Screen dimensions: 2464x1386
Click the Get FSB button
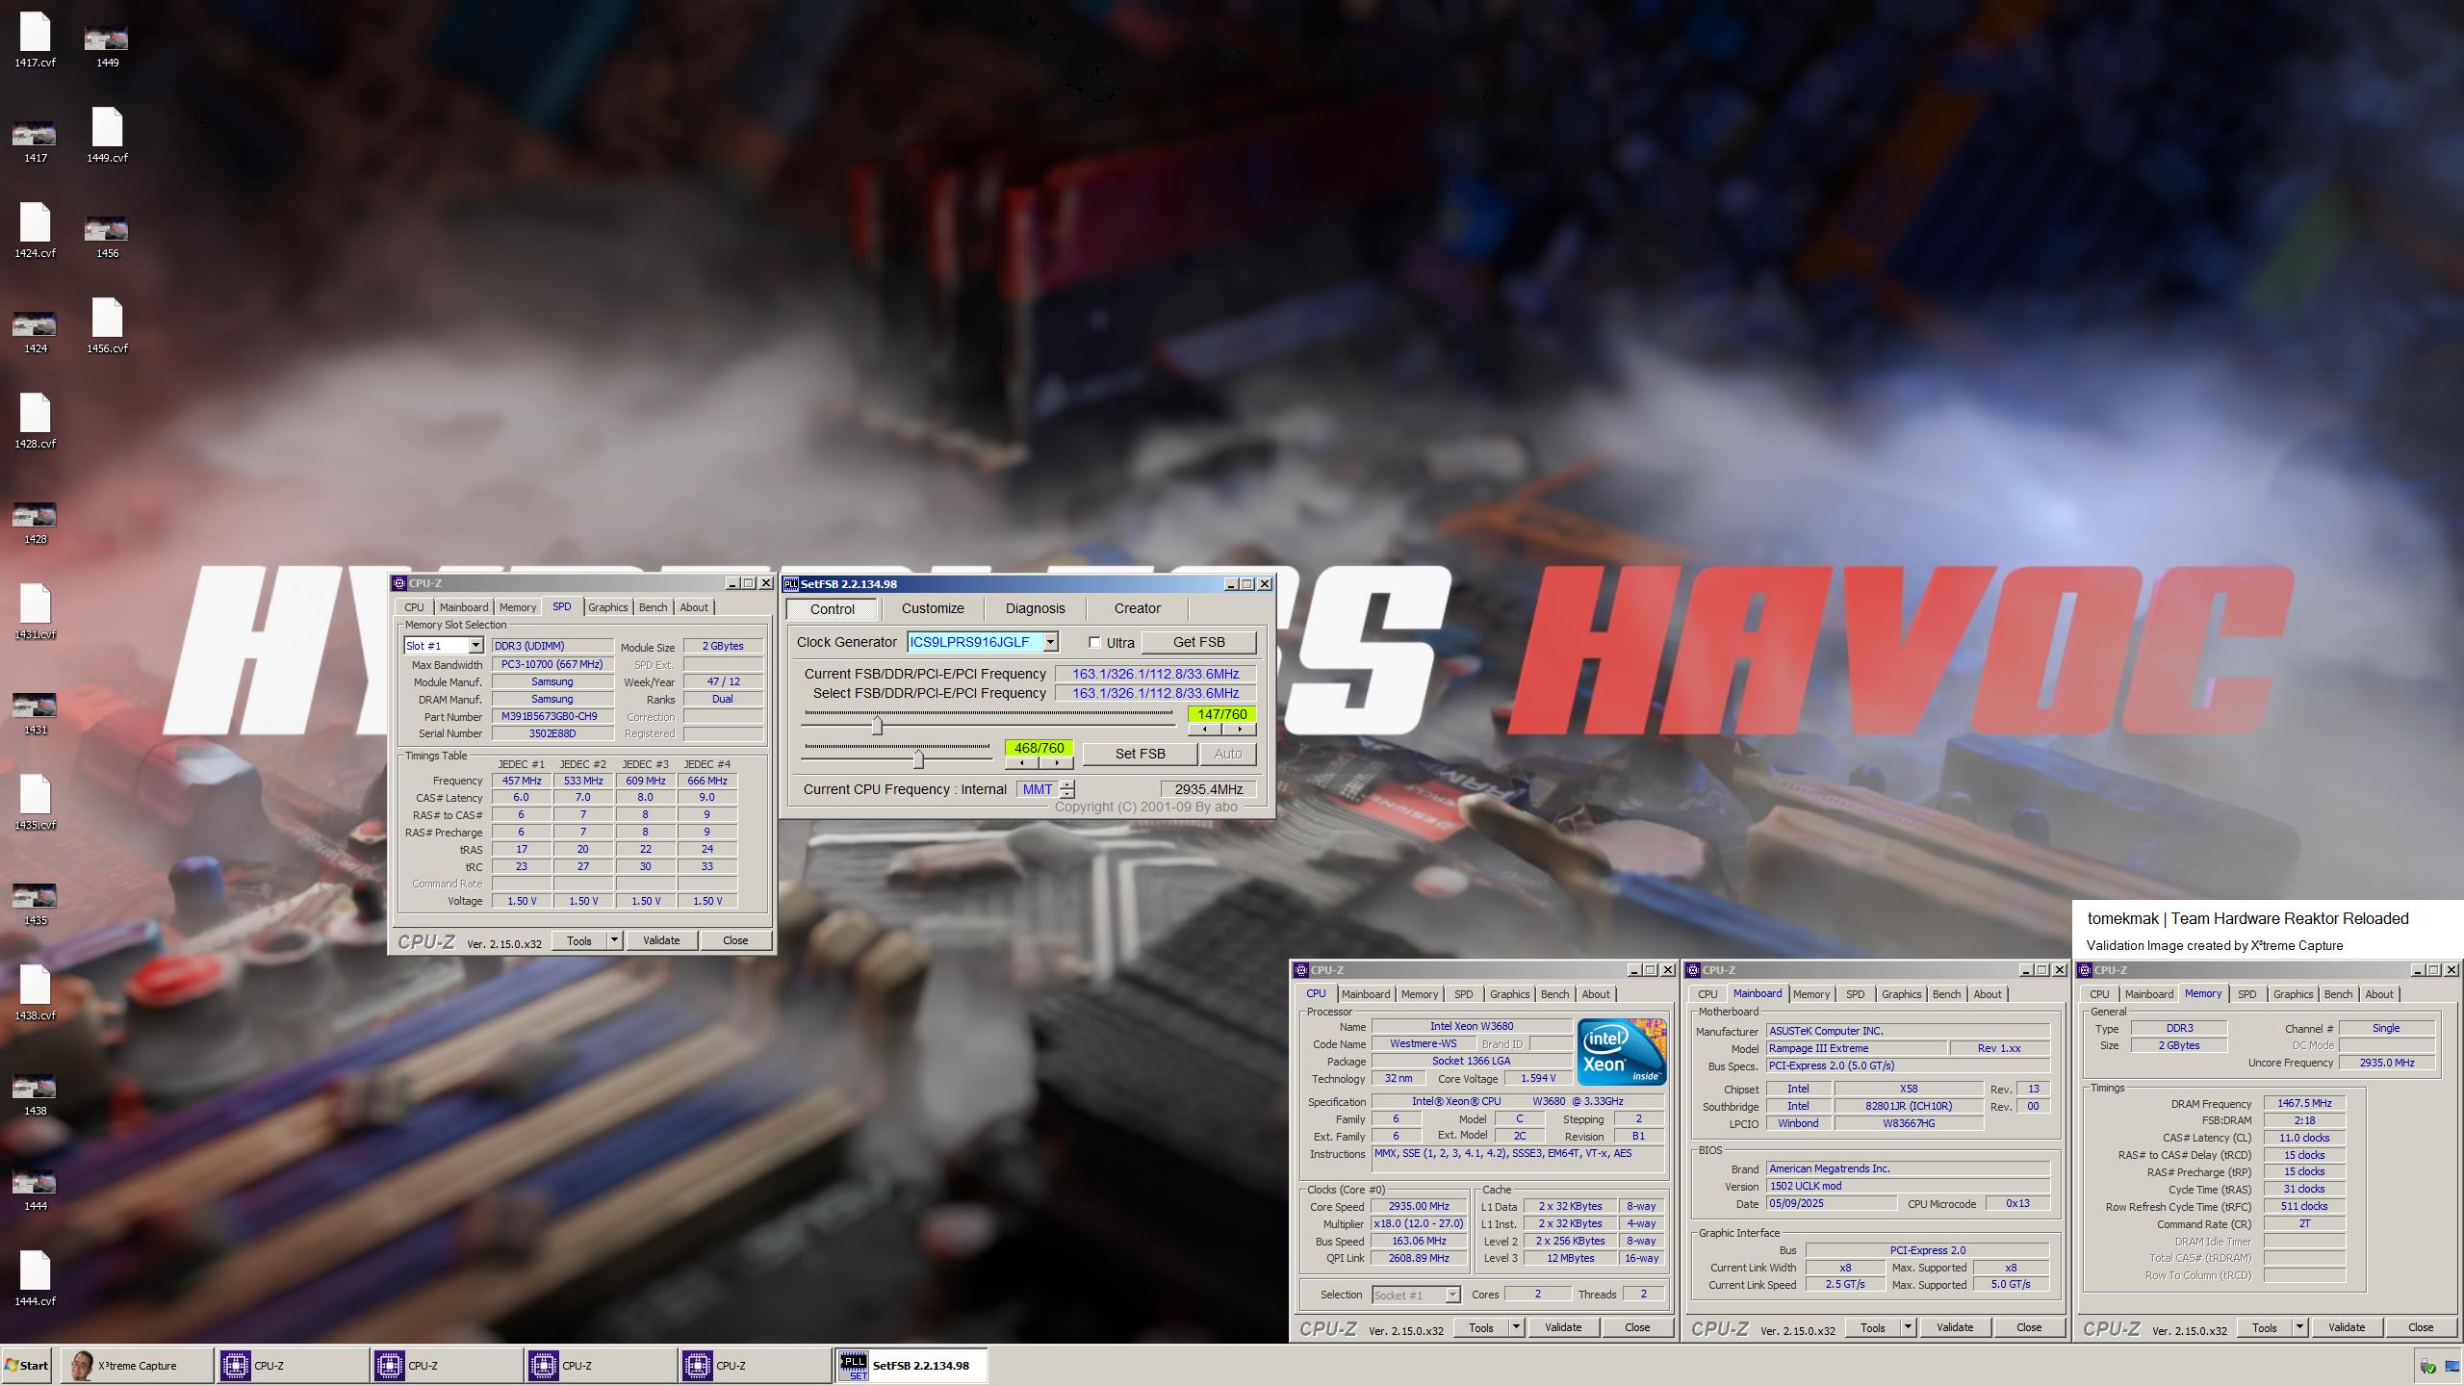click(x=1198, y=642)
